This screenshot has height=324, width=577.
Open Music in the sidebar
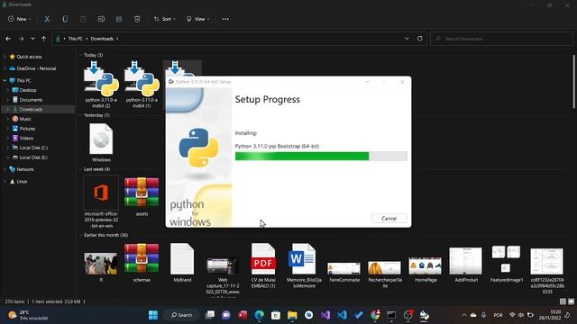pyautogui.click(x=25, y=119)
